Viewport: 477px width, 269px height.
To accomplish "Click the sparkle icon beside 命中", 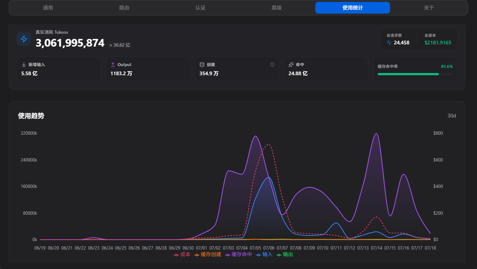I will [291, 65].
